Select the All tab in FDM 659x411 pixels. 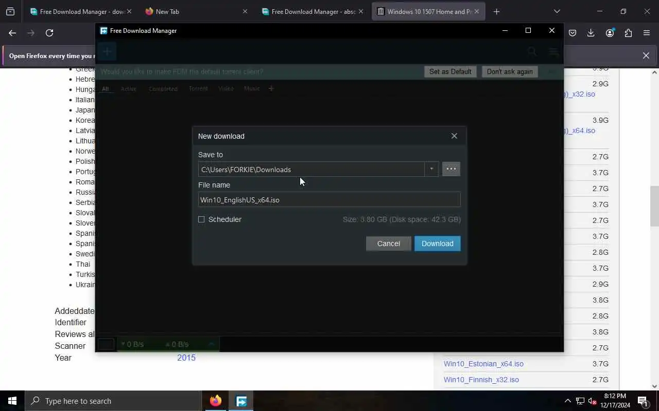pyautogui.click(x=105, y=89)
